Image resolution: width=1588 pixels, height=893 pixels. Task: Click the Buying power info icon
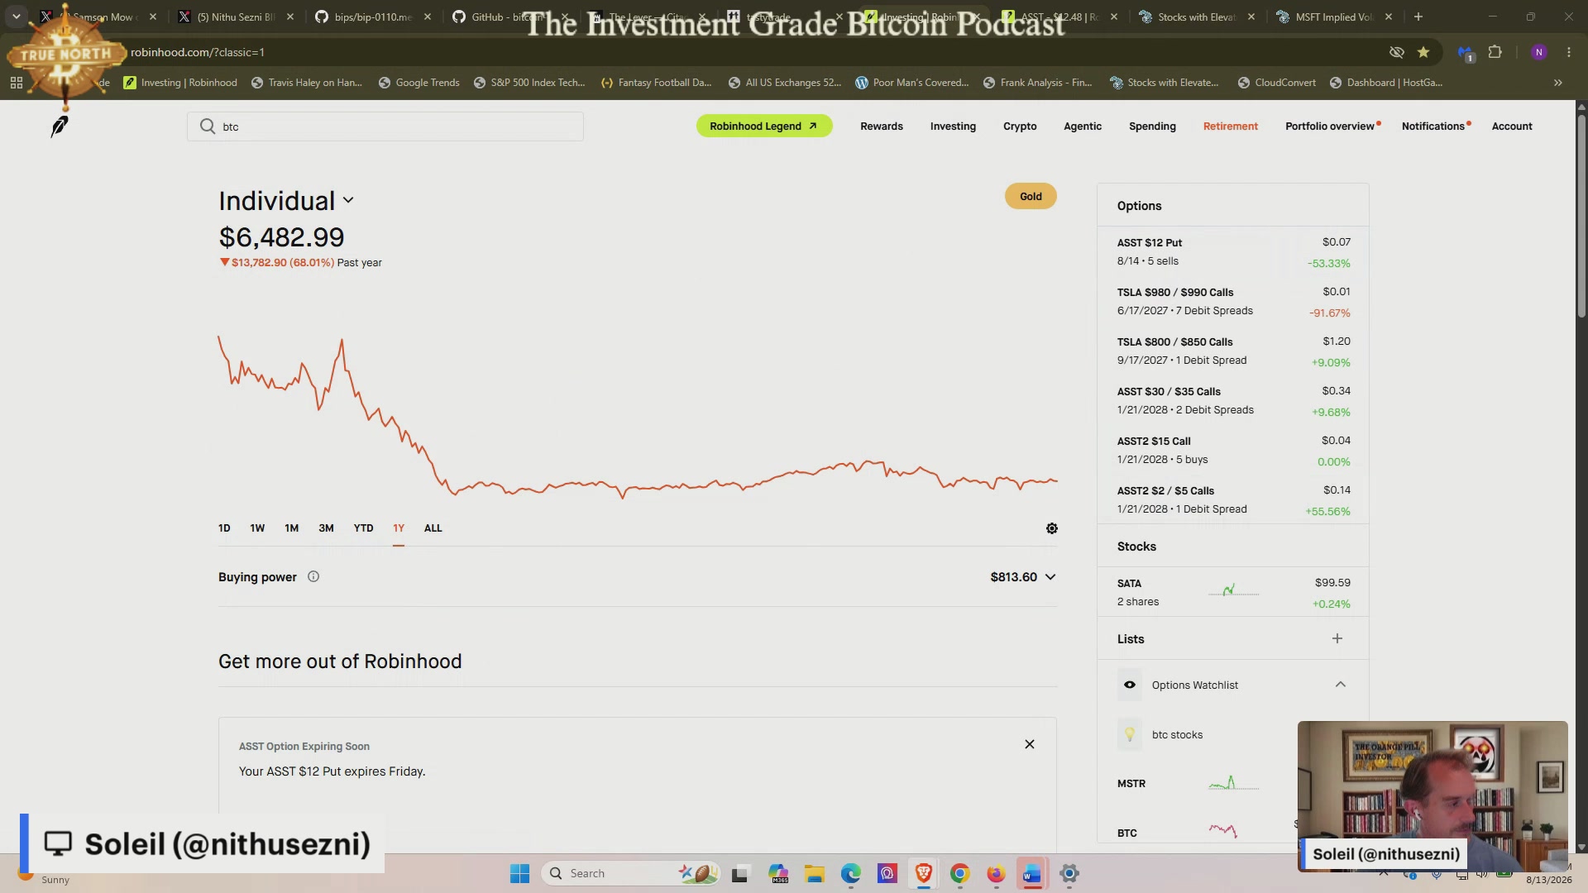pyautogui.click(x=313, y=577)
